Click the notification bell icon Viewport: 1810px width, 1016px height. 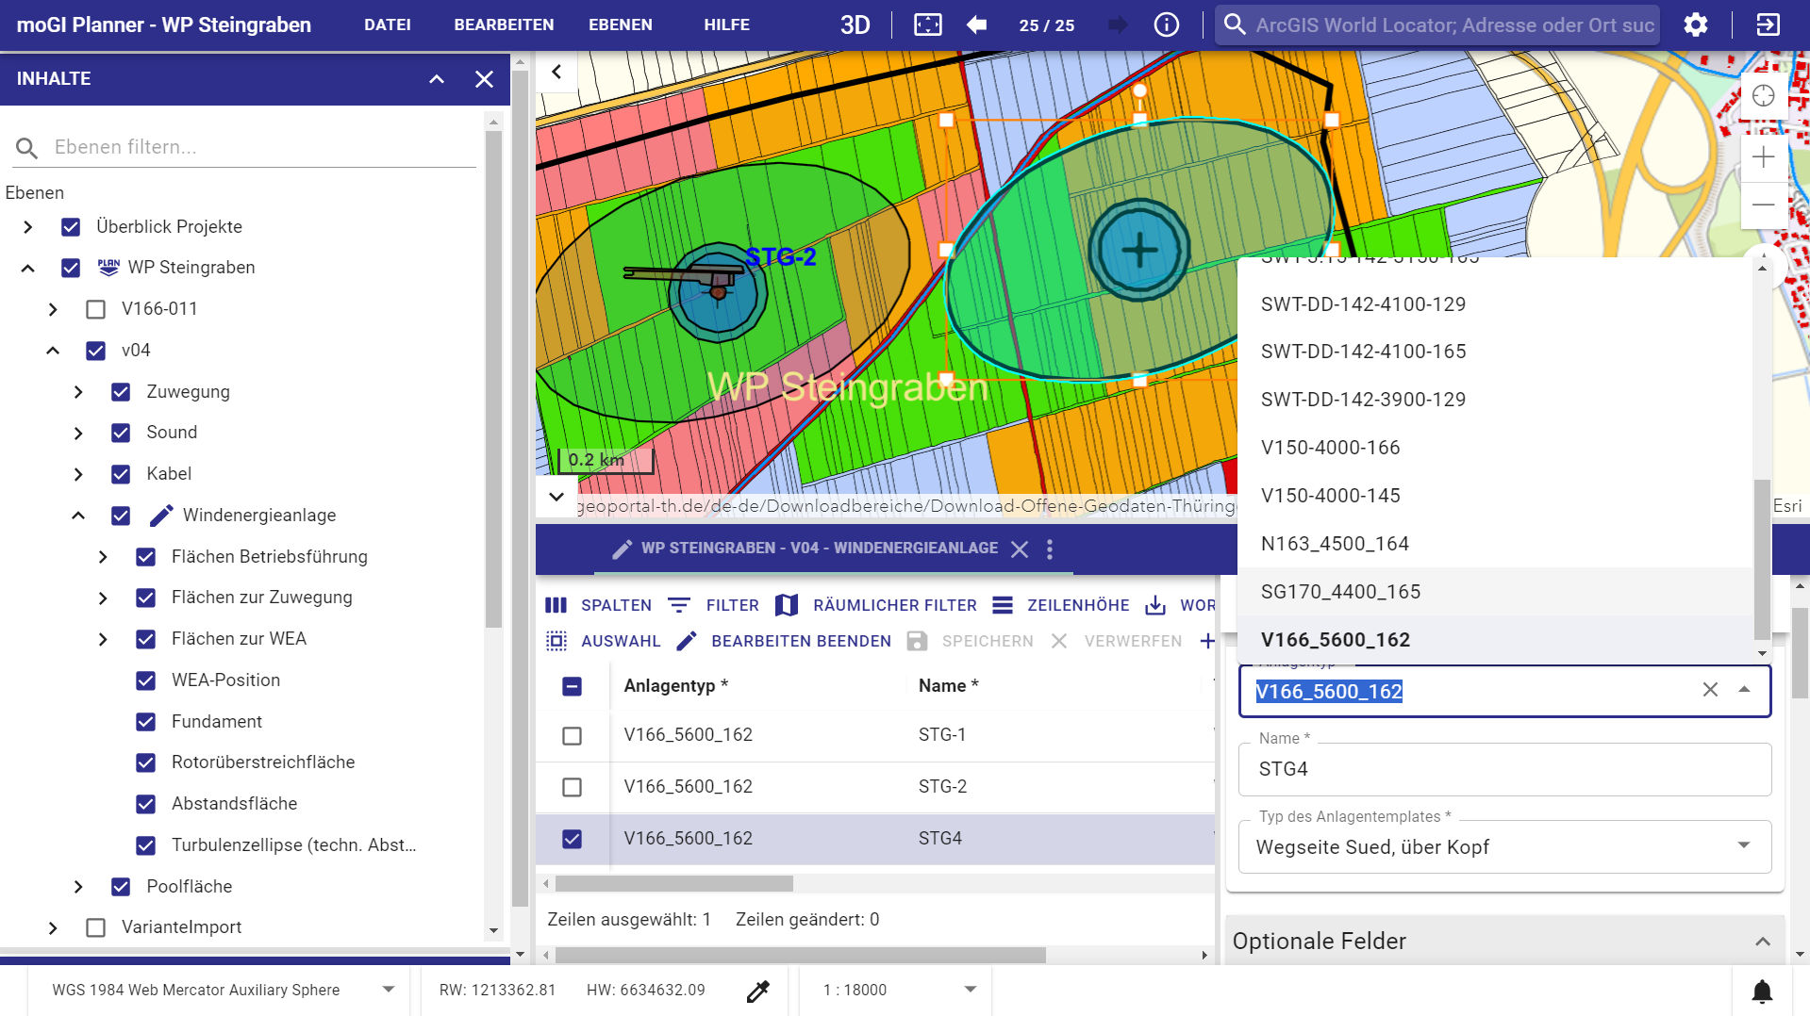(x=1762, y=991)
